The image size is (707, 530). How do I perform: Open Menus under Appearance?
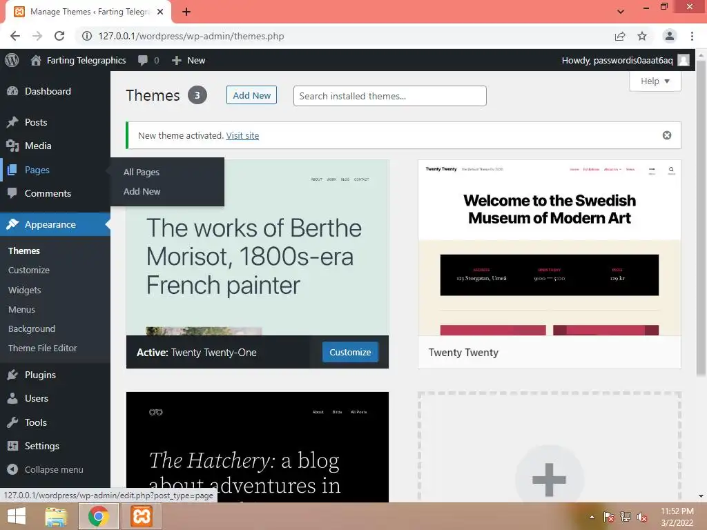pos(21,310)
